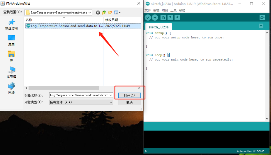Click the 名称 column header
271x155 pixels.
tap(29, 20)
